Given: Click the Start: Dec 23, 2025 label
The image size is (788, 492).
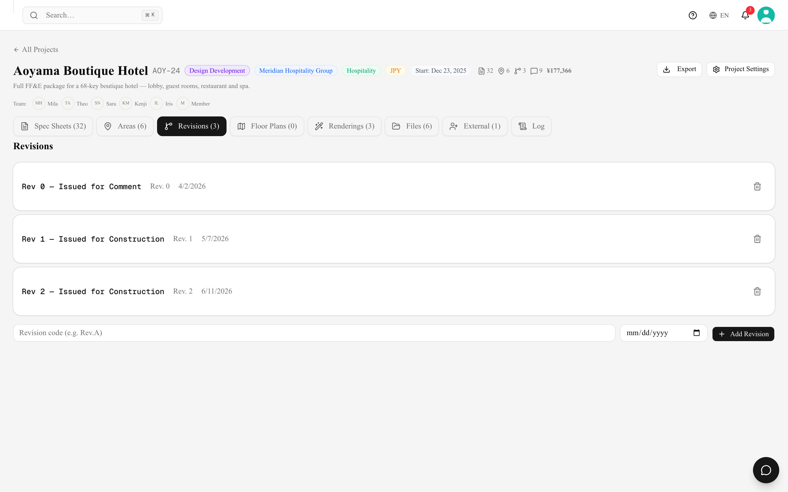Looking at the screenshot, I should [441, 71].
